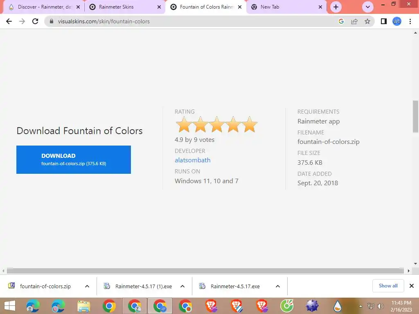
Task: Expand options for Rainmeter-4.5.17 (1).exe
Action: pos(182,286)
